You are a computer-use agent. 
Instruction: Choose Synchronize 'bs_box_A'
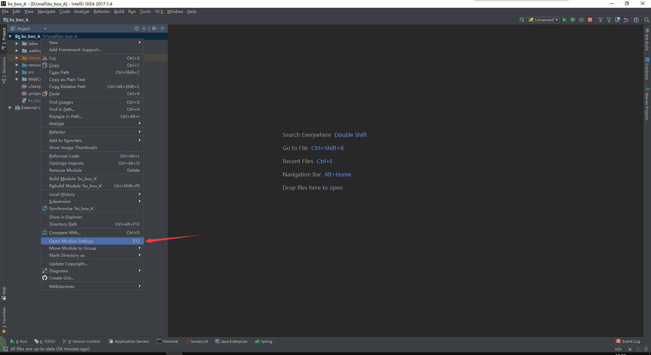pyautogui.click(x=92, y=208)
